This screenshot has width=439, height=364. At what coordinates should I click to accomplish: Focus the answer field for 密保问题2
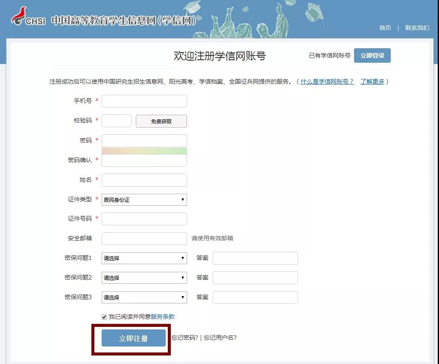pyautogui.click(x=255, y=278)
